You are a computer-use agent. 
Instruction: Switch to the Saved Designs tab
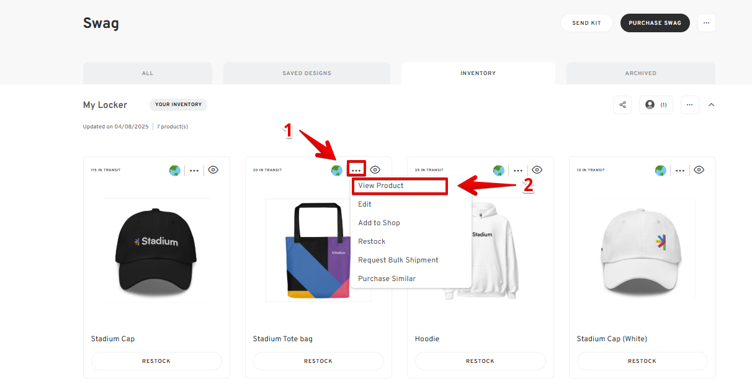[x=307, y=73]
